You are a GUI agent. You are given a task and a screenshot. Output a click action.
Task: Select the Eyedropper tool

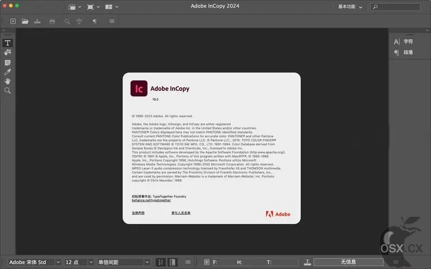pos(8,72)
